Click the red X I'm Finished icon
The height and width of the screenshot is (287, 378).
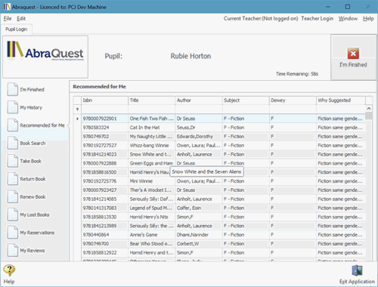(353, 54)
